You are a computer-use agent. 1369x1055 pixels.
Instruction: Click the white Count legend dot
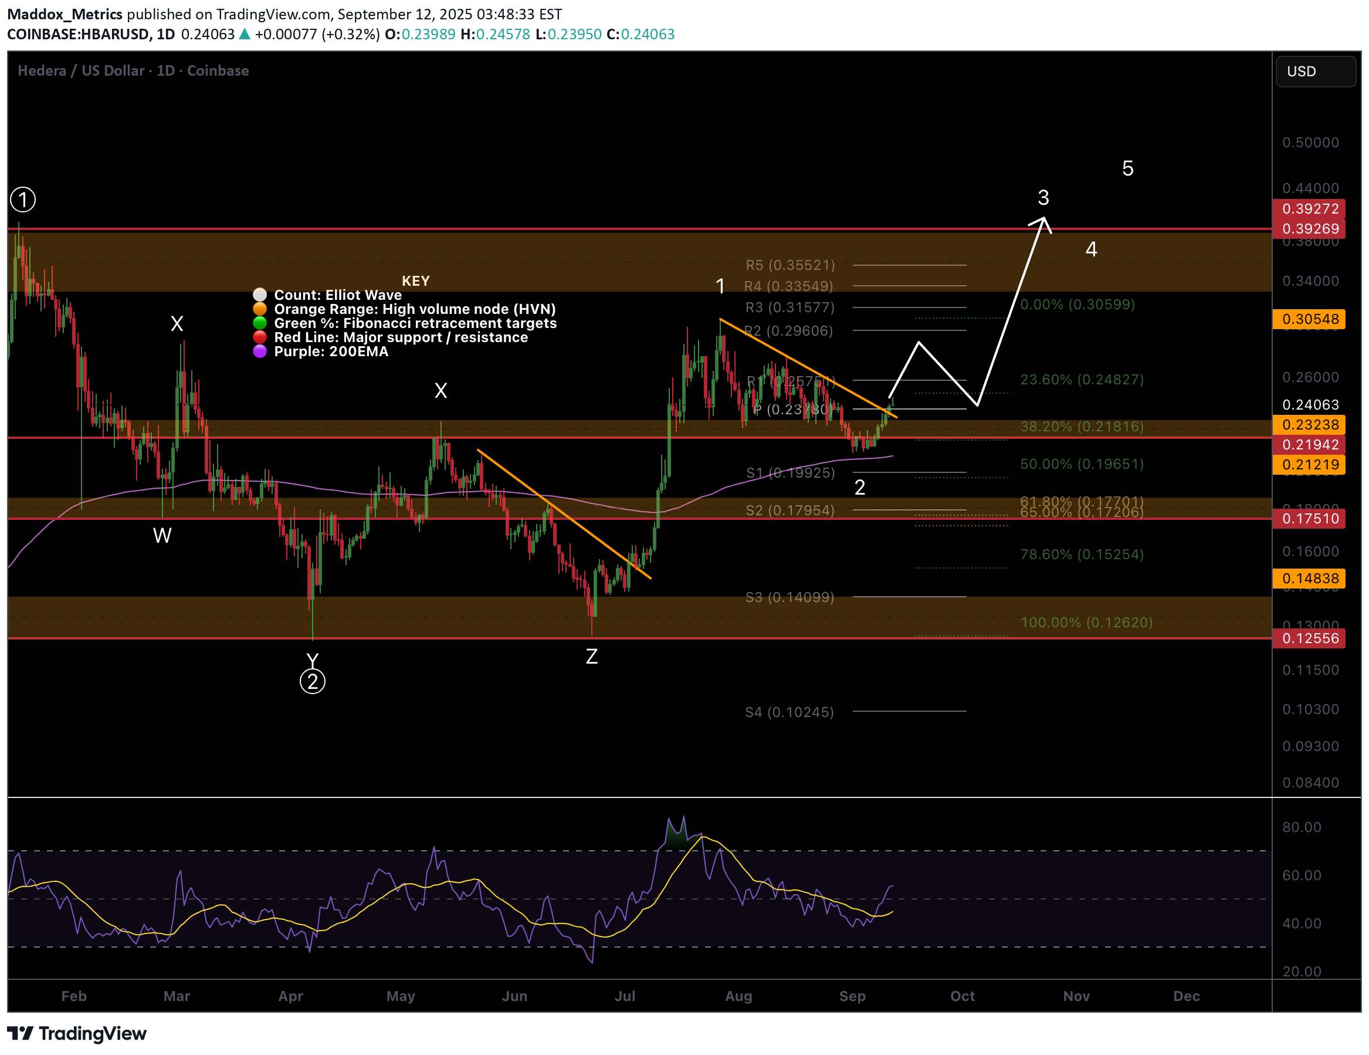pyautogui.click(x=259, y=295)
